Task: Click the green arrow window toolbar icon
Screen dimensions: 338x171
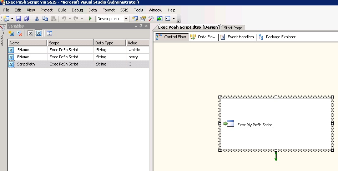Action: tap(160, 19)
